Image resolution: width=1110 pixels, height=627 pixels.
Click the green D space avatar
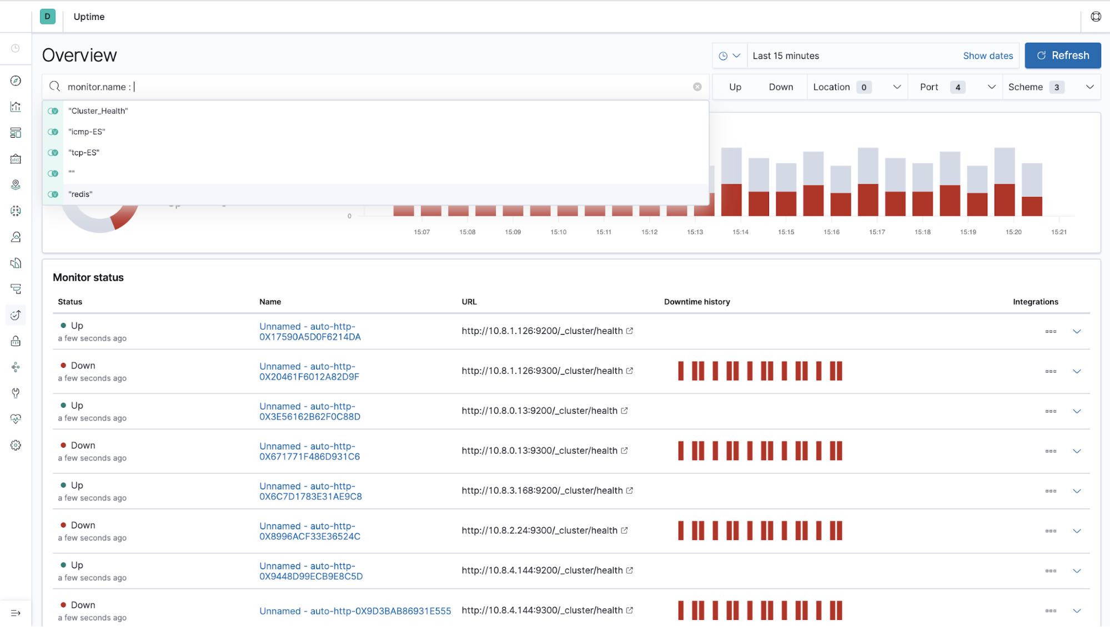pos(48,17)
